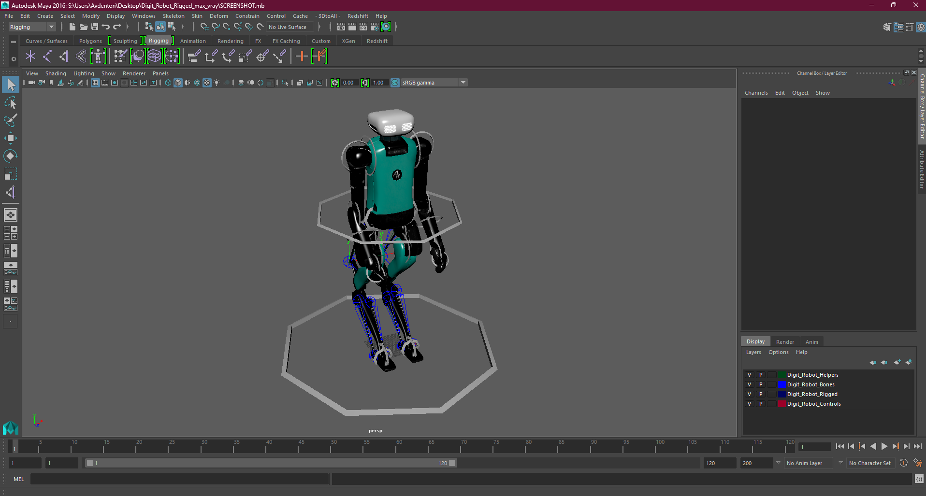The height and width of the screenshot is (496, 926).
Task: Open the Script Editor icon
Action: click(x=919, y=479)
